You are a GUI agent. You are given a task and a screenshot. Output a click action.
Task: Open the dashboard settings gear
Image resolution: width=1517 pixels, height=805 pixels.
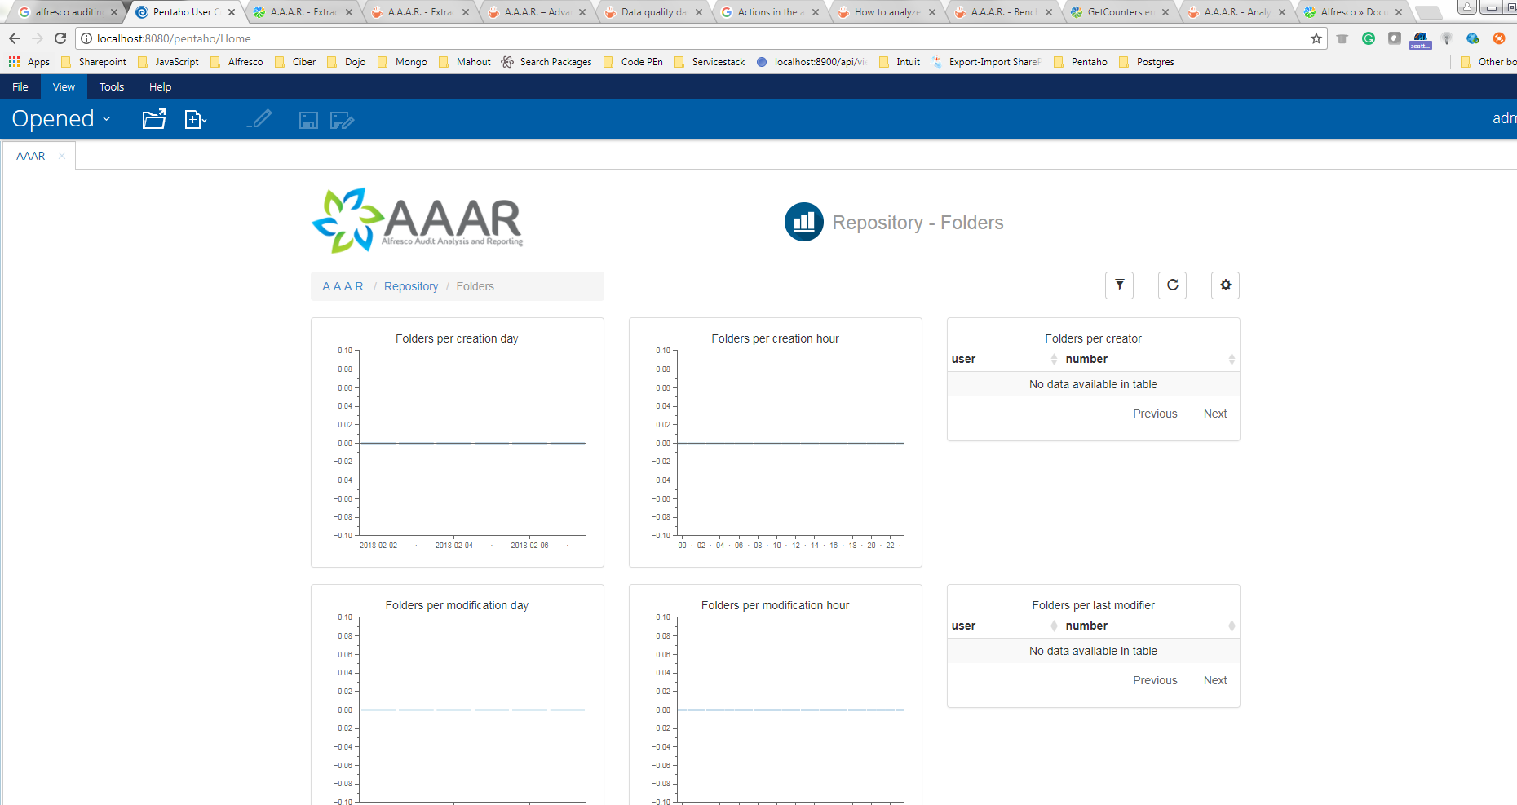coord(1225,285)
